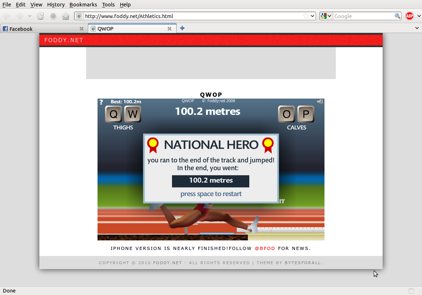422x295 pixels.
Task: Click the browser Back arrow button
Action: (7, 16)
